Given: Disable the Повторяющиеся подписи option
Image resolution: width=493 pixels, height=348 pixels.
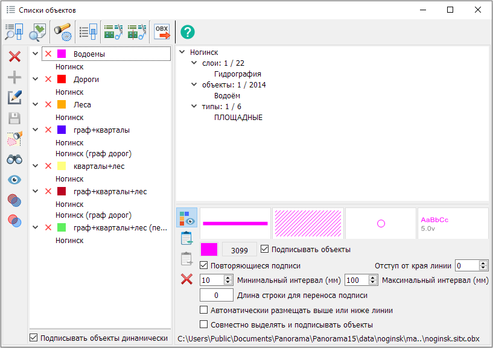Looking at the screenshot, I should [203, 265].
